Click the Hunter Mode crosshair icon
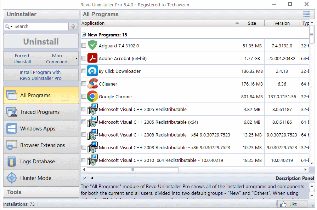Image resolution: width=317 pixels, height=210 pixels. (x=12, y=178)
